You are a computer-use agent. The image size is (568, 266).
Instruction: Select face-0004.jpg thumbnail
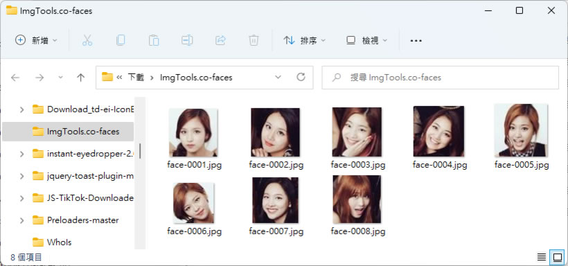coord(438,131)
